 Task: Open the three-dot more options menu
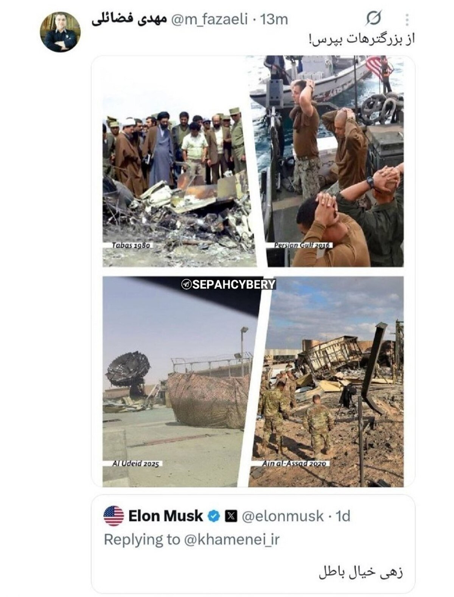click(407, 19)
